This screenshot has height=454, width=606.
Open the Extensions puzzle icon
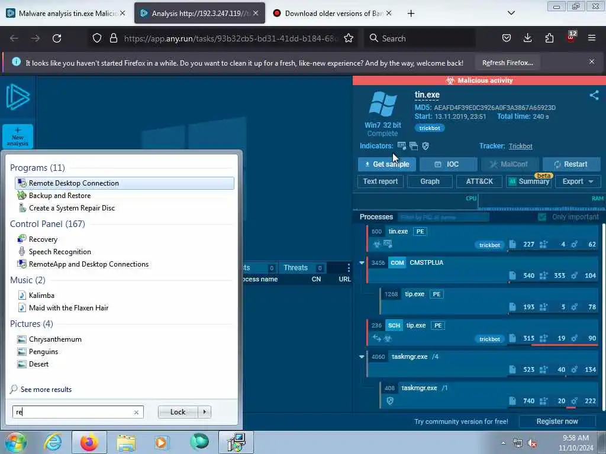point(549,38)
